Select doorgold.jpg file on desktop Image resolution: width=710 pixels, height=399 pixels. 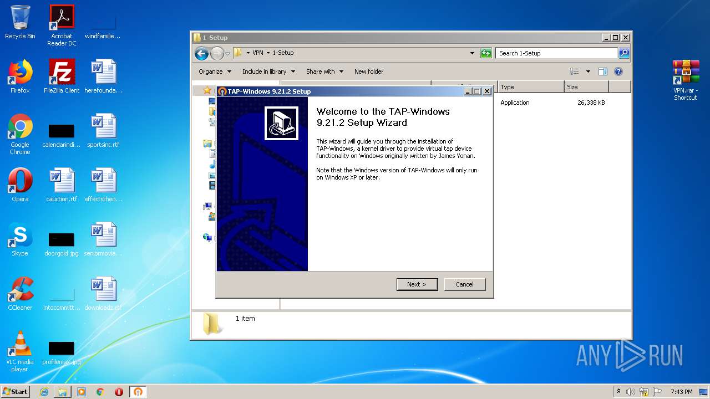click(x=62, y=244)
